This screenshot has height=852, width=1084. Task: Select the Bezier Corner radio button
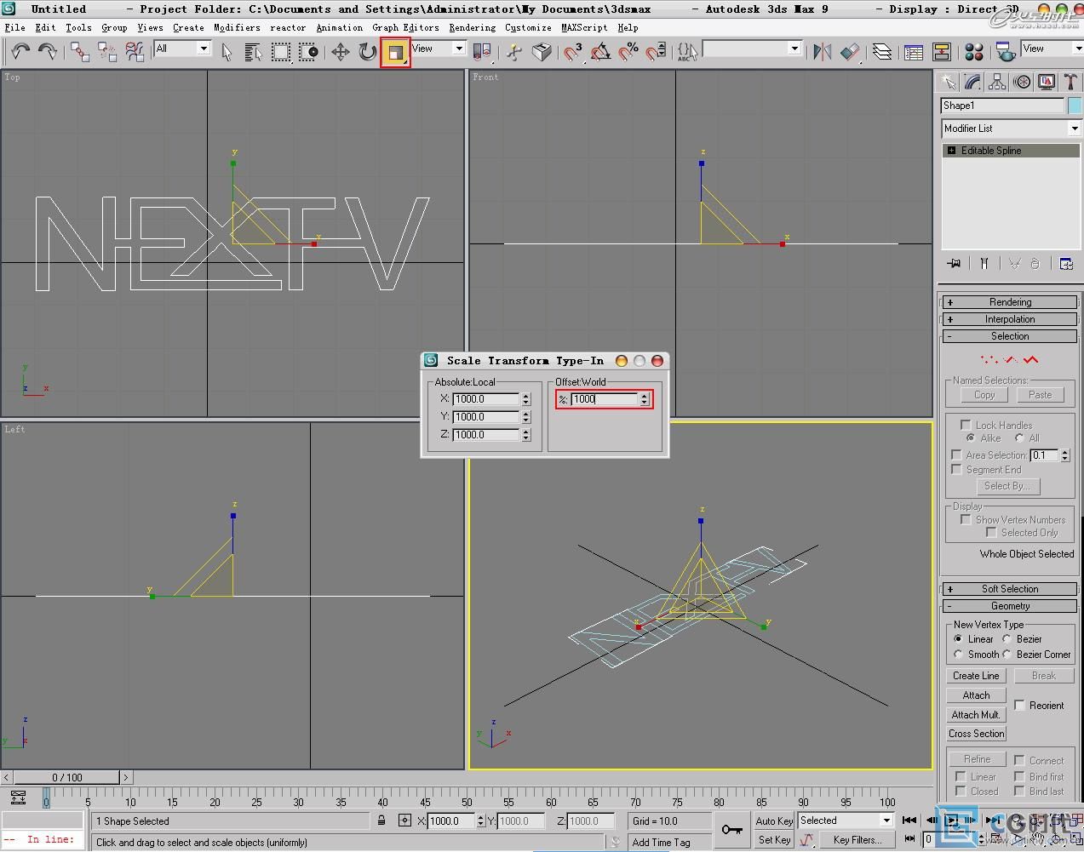pyautogui.click(x=1007, y=654)
